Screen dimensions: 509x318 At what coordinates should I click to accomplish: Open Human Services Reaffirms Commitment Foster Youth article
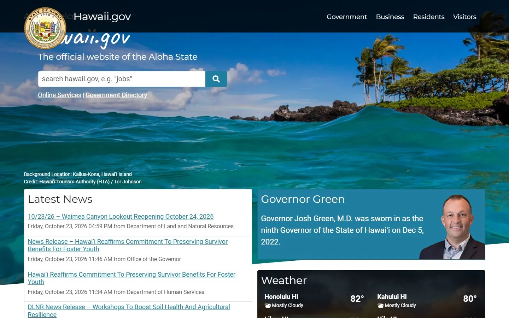131,278
